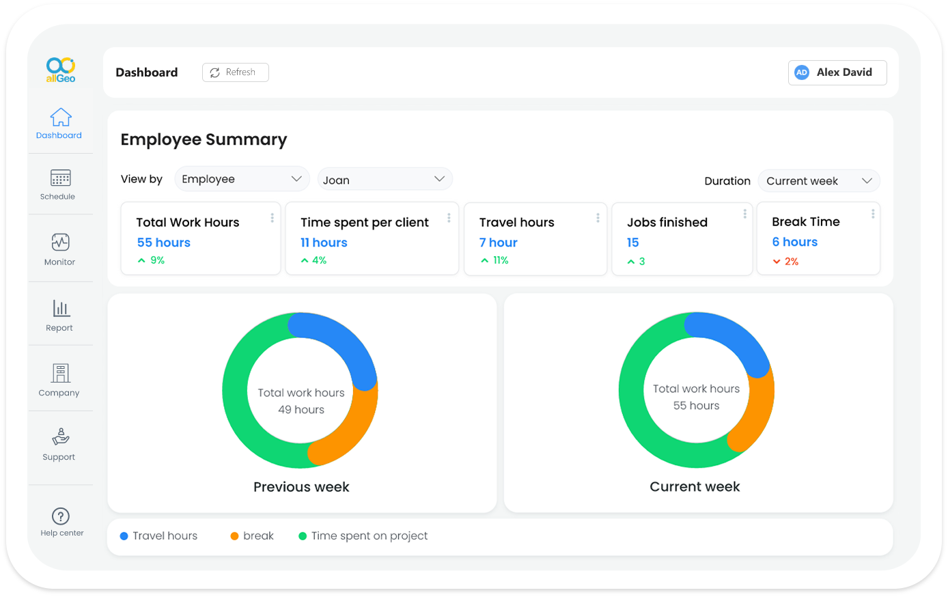Screen dimensions: 948x597
Task: Open the Help center question icon
Action: (x=61, y=516)
